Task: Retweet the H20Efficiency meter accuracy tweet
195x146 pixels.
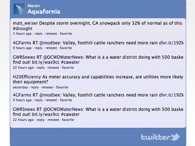Action: 47,87
